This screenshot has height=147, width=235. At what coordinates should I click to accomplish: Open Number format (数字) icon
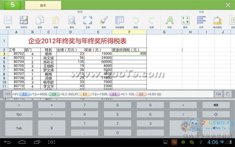point(185,20)
